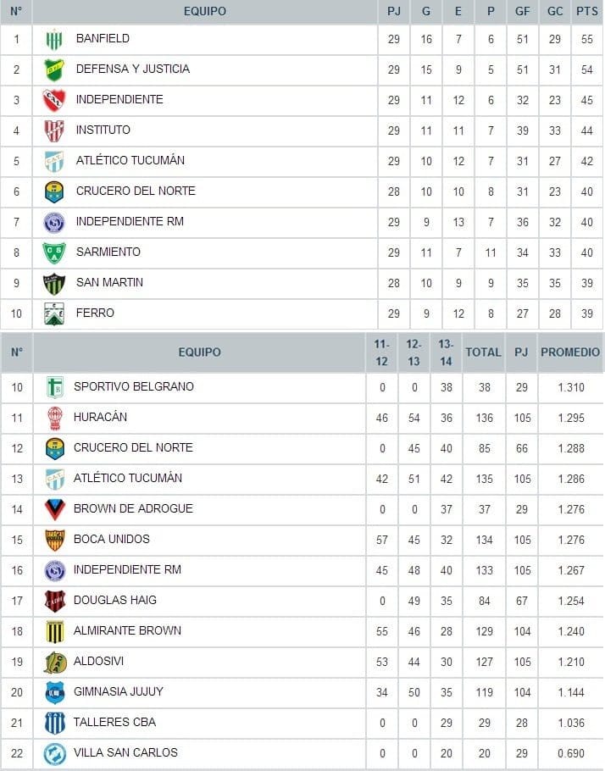
Task: Click the Villa San Carlos crest
Action: point(54,753)
